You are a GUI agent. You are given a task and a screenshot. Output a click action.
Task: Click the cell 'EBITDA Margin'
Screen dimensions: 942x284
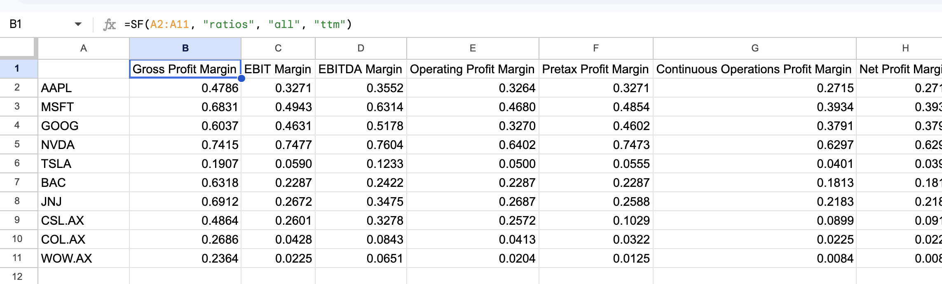(x=361, y=69)
